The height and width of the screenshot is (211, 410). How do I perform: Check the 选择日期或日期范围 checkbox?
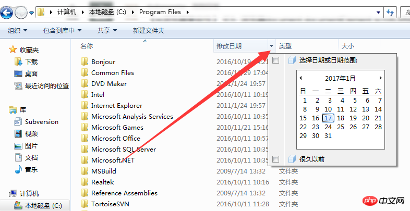[x=275, y=60]
